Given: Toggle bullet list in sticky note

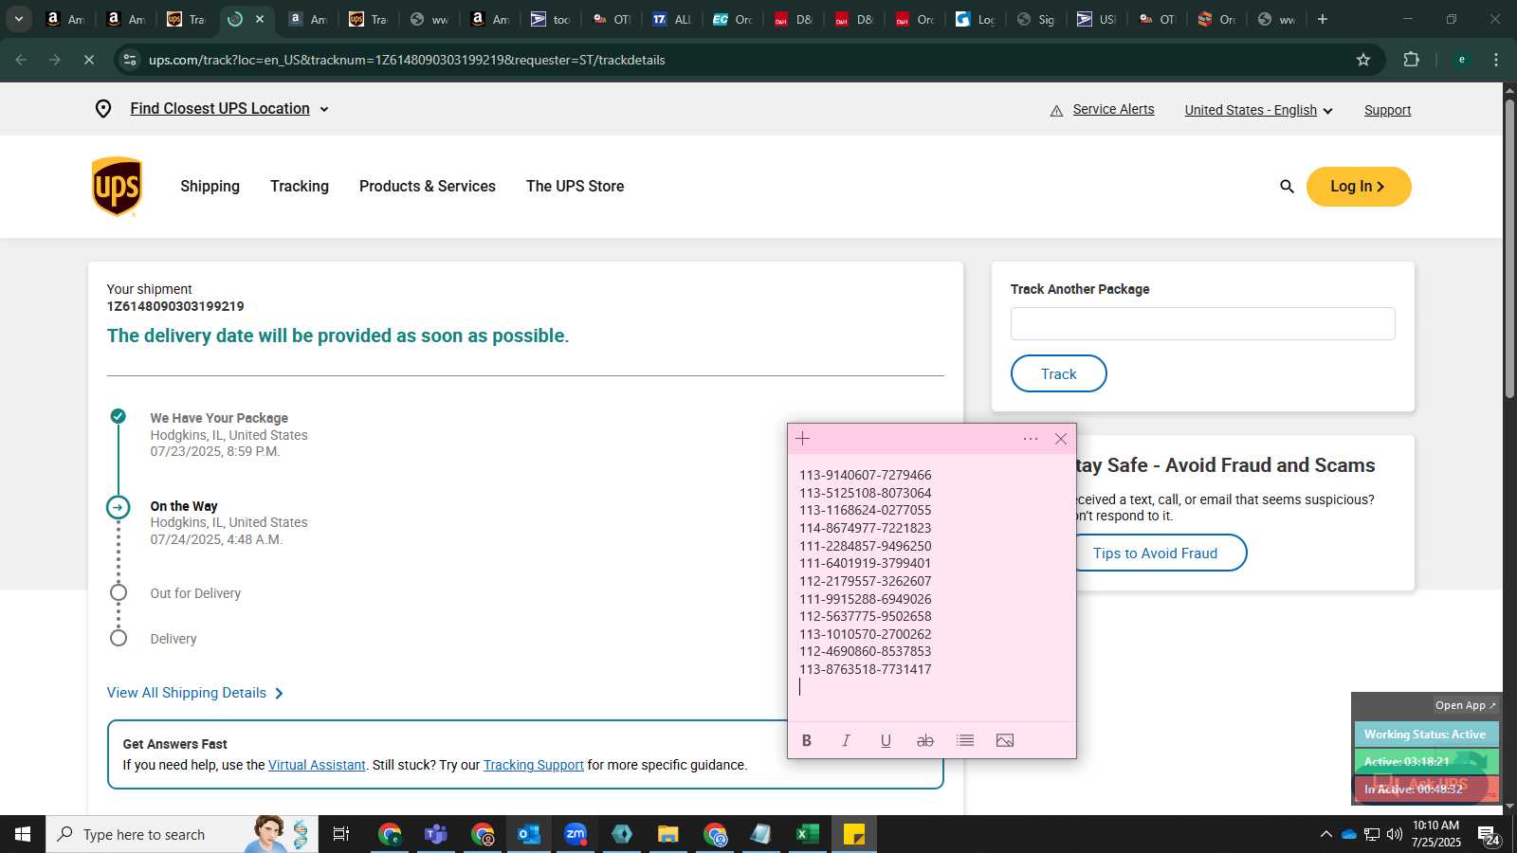Looking at the screenshot, I should click(965, 740).
